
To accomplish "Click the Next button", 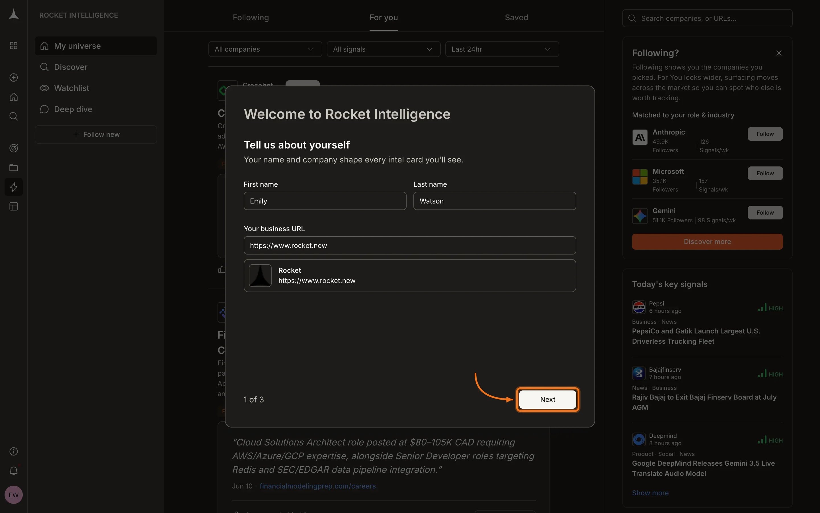I will pyautogui.click(x=548, y=399).
